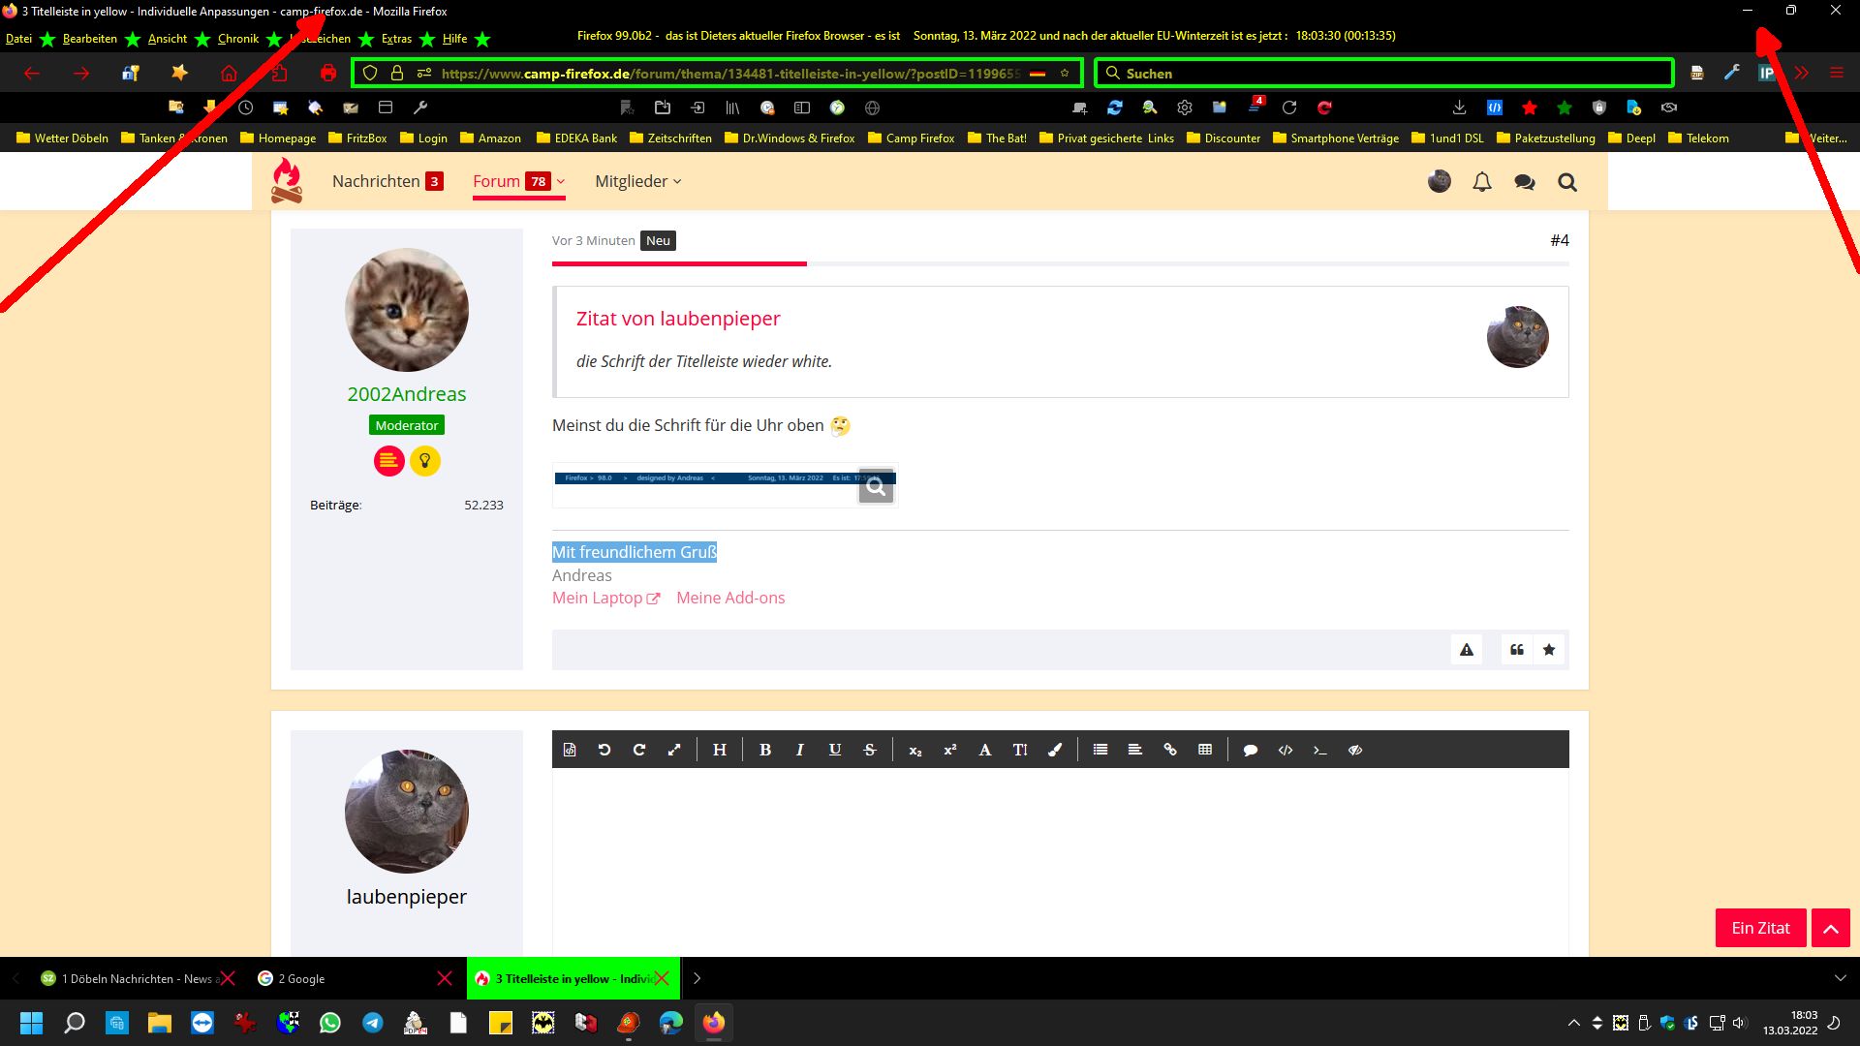Expand the Forum menu chevron

point(560,181)
